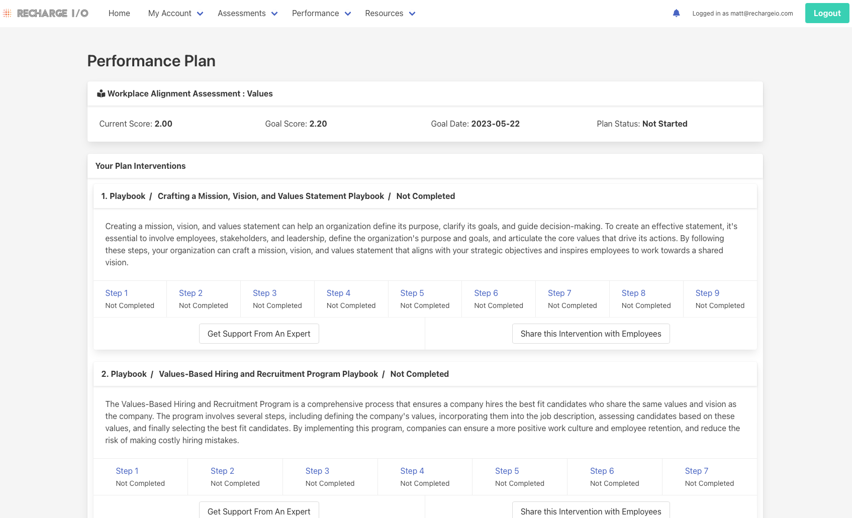Click the logged in as matt@rechargeio.com text
The height and width of the screenshot is (518, 852).
pyautogui.click(x=742, y=14)
